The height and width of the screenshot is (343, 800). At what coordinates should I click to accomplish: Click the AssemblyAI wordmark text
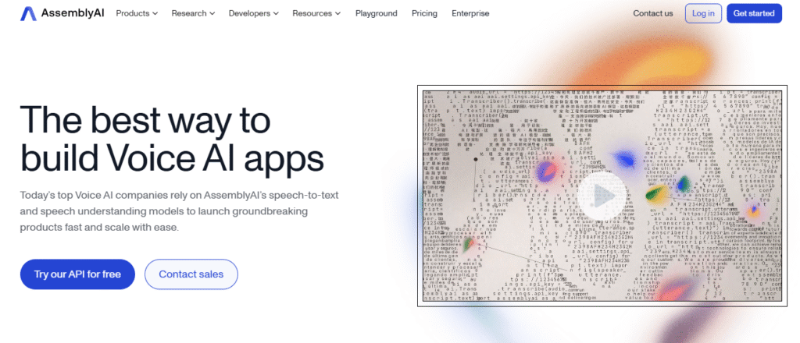click(x=73, y=14)
